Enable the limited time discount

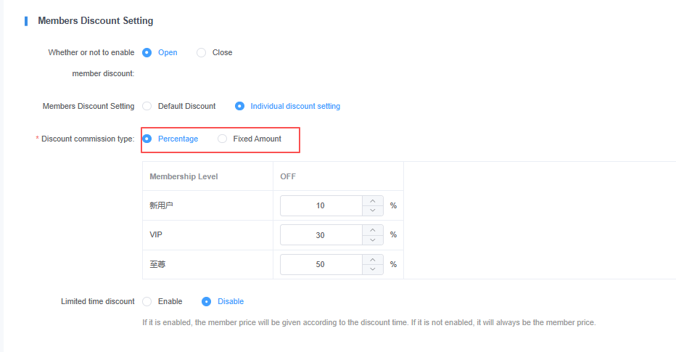147,301
